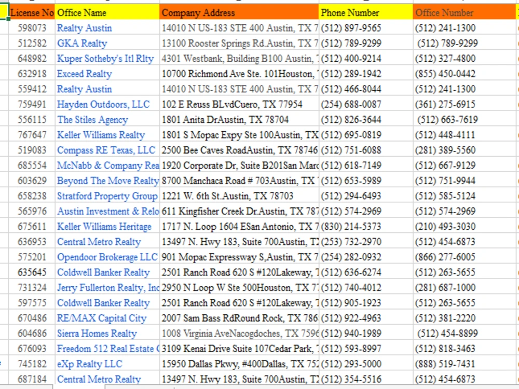Select phone number (253) 732-2970 cell
The image size is (519, 389).
coord(366,242)
